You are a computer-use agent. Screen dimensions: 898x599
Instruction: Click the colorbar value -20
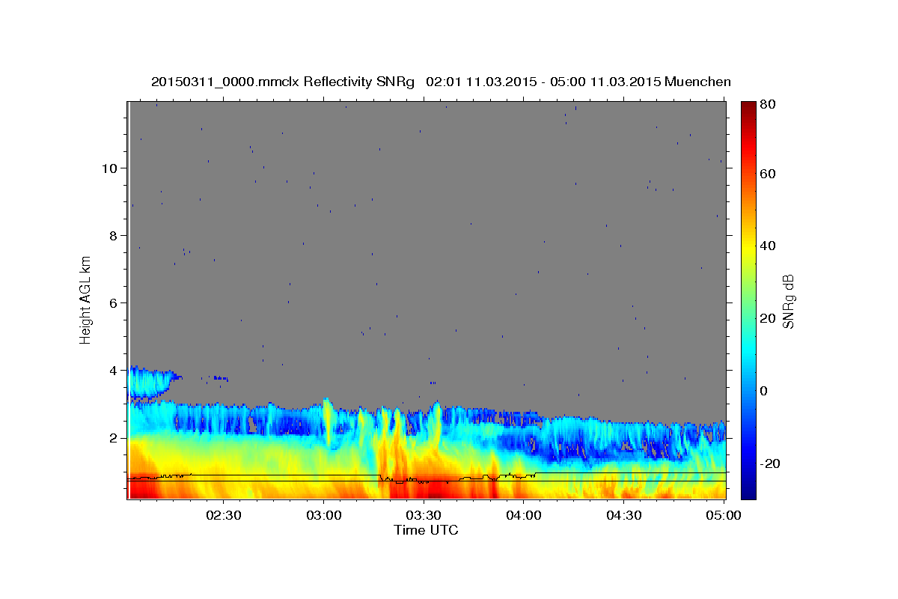(769, 464)
